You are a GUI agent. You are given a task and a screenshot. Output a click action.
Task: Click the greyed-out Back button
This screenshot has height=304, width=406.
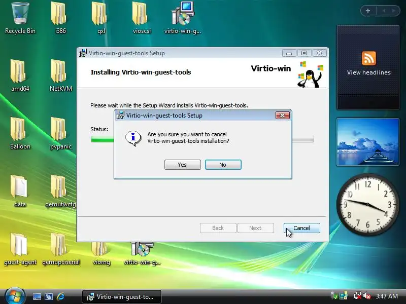point(218,228)
